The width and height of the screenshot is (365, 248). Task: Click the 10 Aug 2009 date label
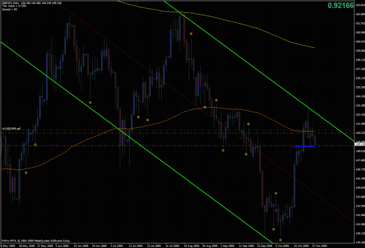coord(192,246)
